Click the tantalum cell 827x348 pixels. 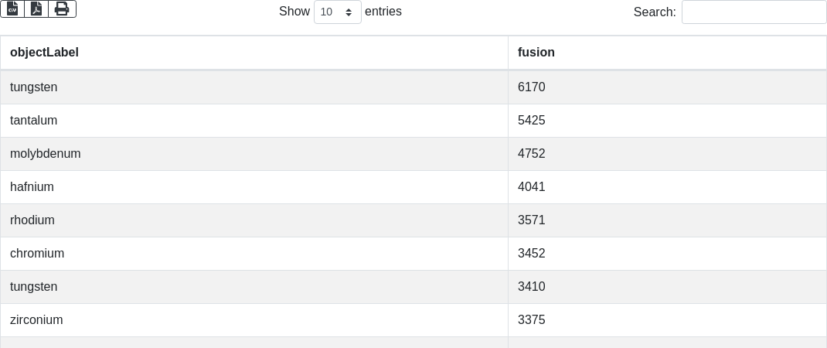[34, 121]
